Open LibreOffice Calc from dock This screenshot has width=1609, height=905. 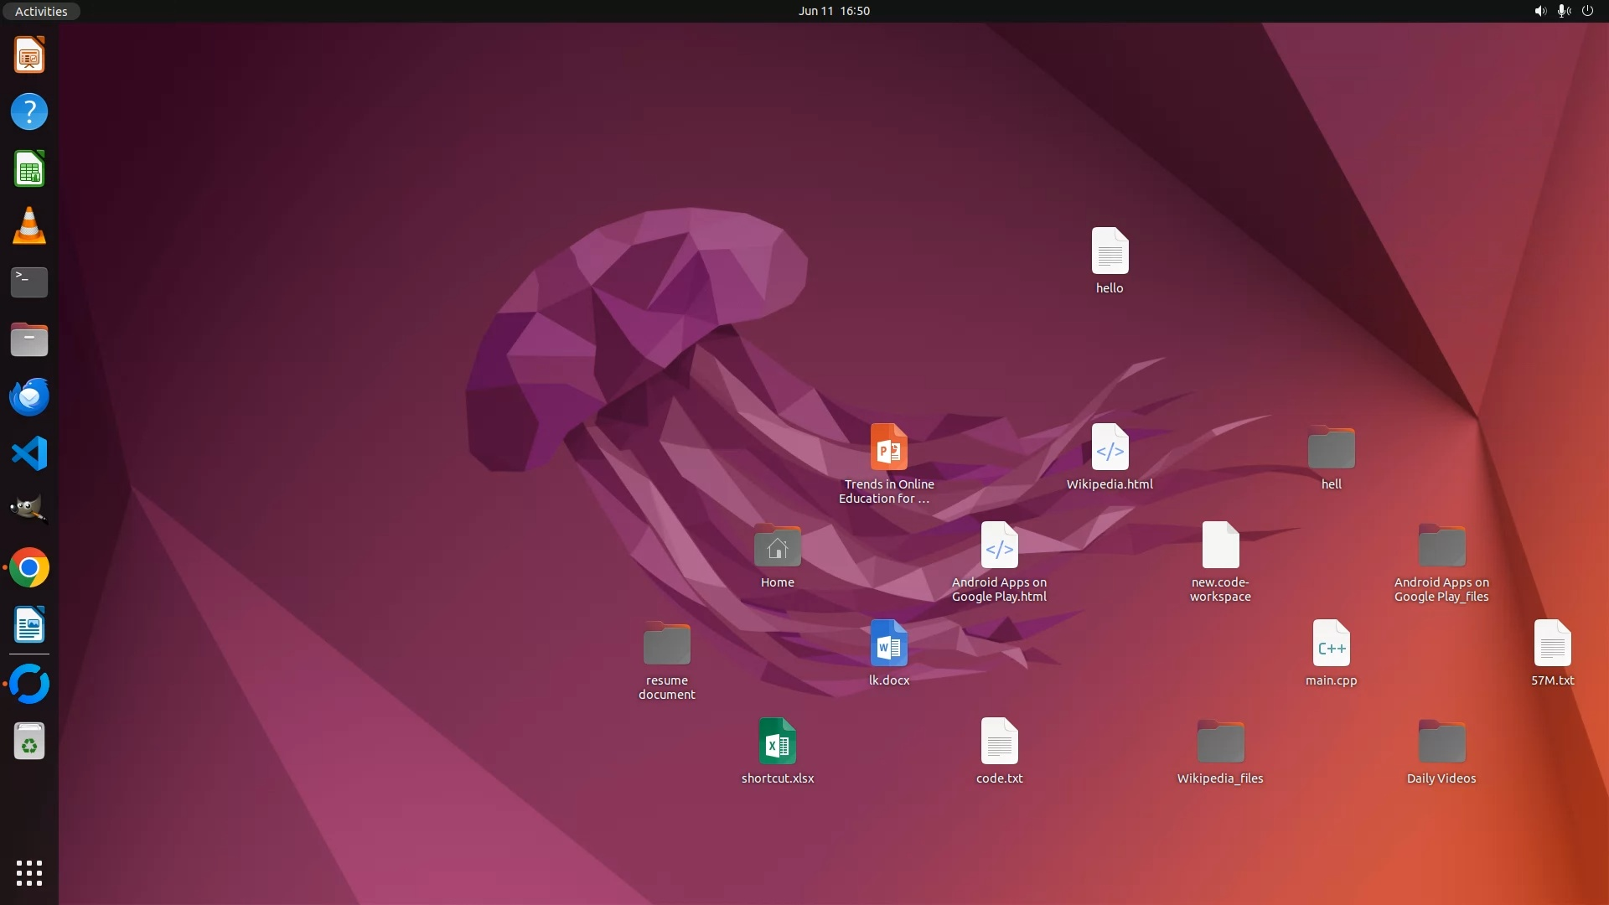[29, 170]
